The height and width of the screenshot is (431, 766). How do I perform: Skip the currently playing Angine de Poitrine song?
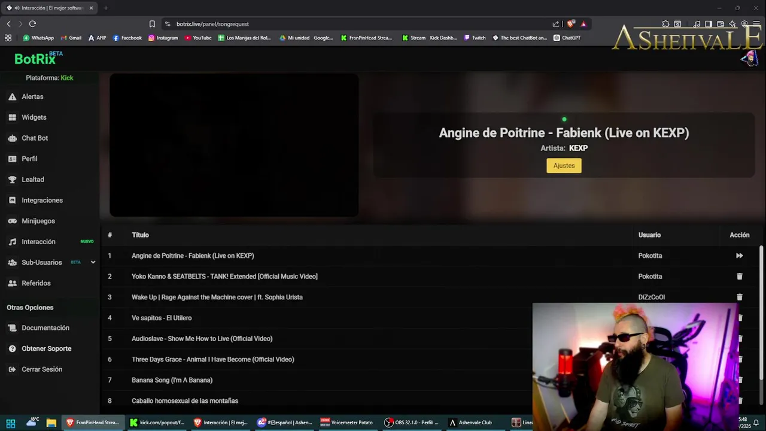click(739, 256)
